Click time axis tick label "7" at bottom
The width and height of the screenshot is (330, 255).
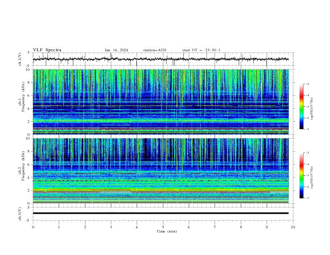[x=215, y=227]
